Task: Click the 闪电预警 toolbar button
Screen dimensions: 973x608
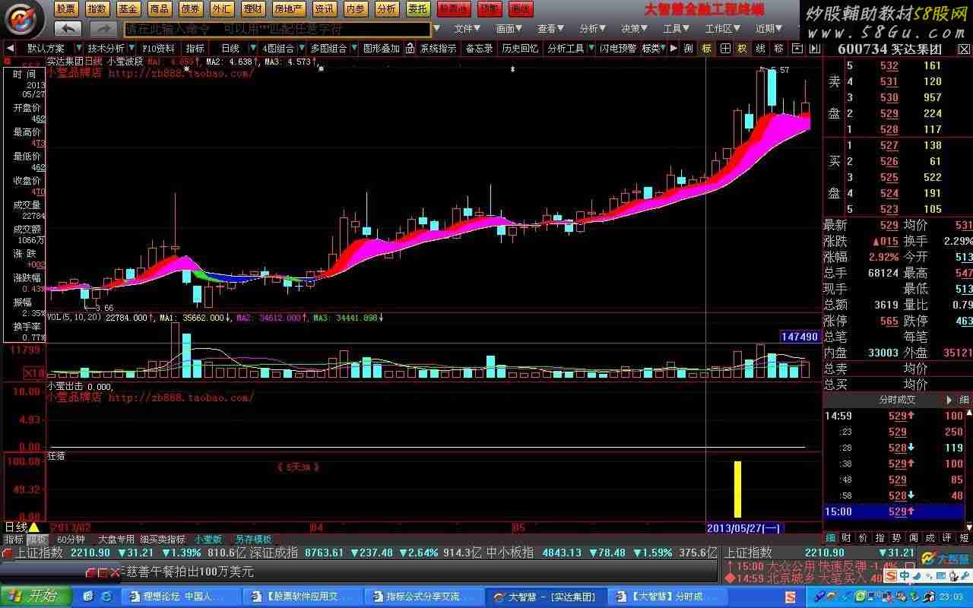Action: 618,48
